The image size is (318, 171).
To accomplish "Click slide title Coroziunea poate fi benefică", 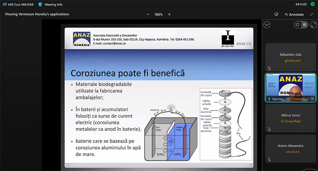I will pyautogui.click(x=128, y=73).
